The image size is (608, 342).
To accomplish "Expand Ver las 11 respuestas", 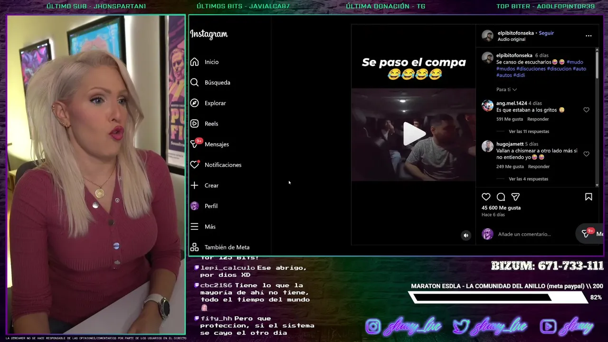I will click(x=529, y=131).
